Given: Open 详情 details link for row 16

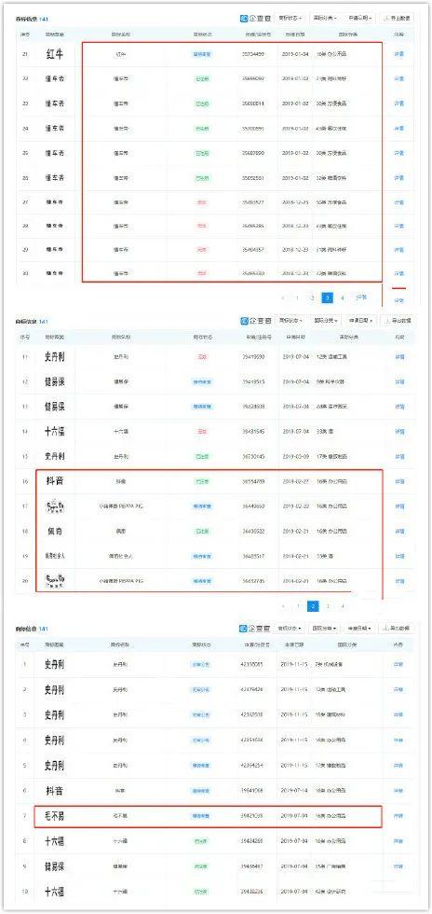Looking at the screenshot, I should tap(398, 481).
